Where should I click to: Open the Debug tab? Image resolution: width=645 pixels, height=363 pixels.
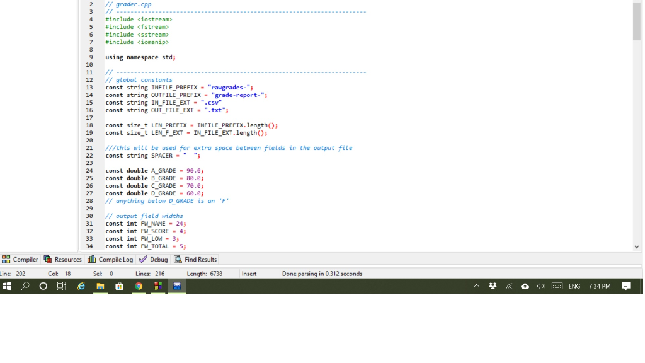click(x=153, y=259)
